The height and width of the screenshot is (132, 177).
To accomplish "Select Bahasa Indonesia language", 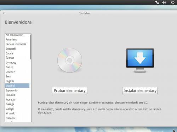I will click(17, 44).
